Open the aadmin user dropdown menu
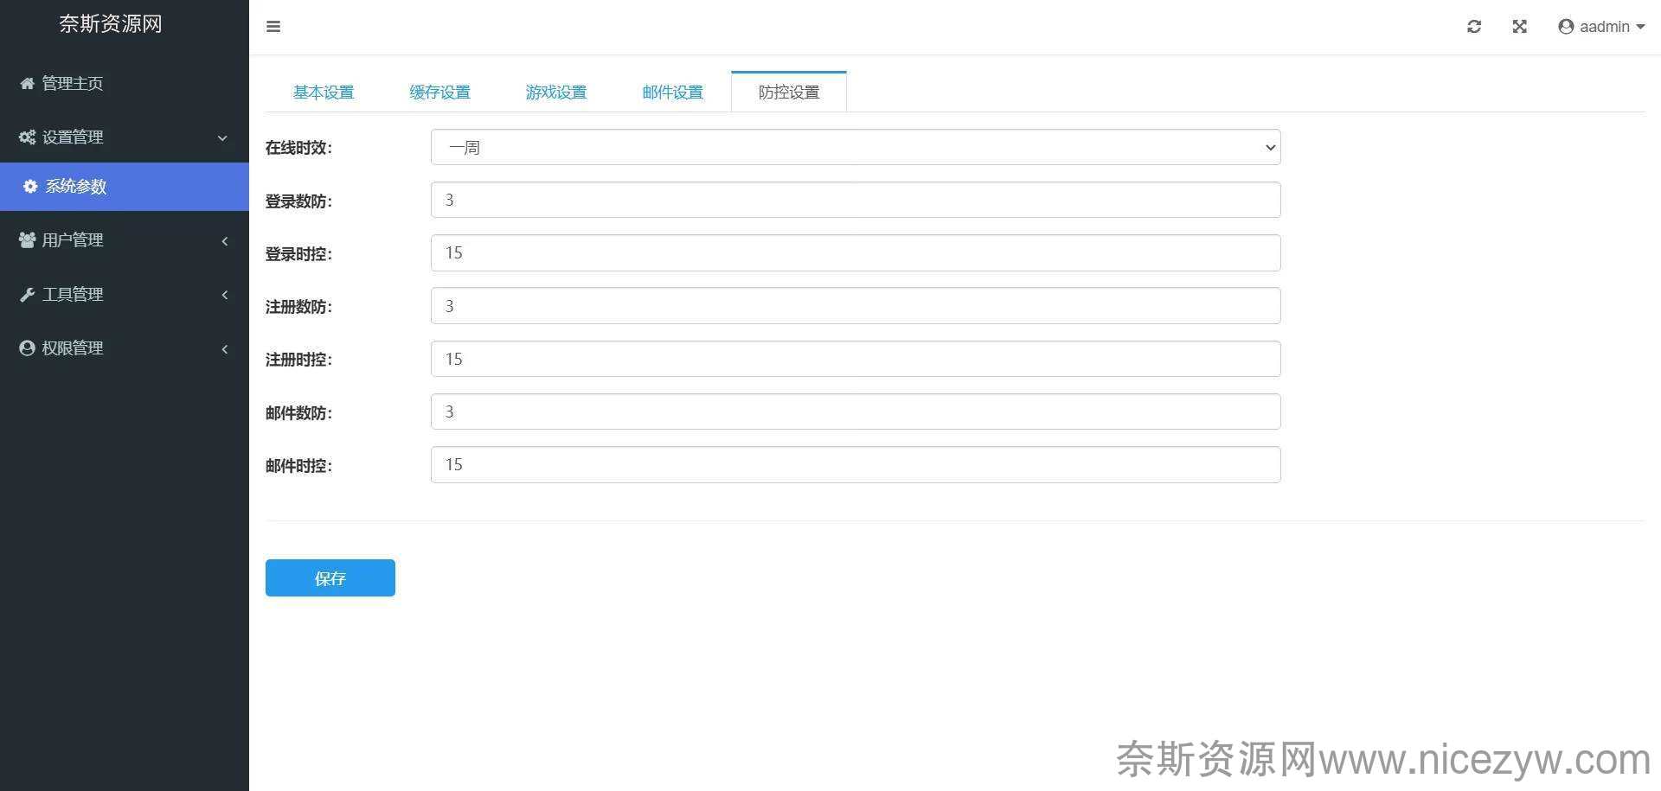1661x791 pixels. (1601, 27)
